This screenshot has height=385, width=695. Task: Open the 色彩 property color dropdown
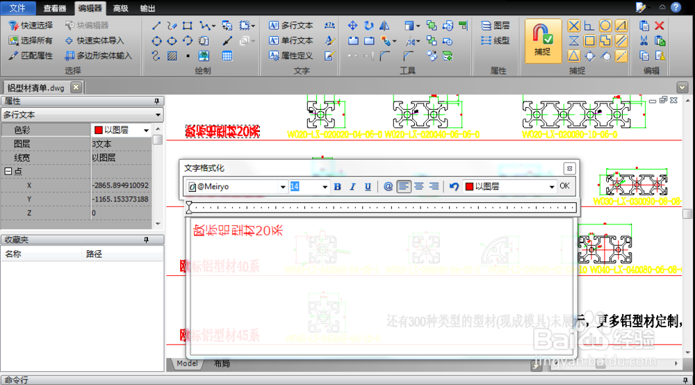tap(146, 130)
